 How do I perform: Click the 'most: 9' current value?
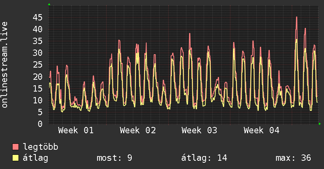114,158
